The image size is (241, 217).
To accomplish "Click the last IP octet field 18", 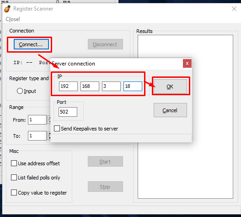I will (x=133, y=86).
